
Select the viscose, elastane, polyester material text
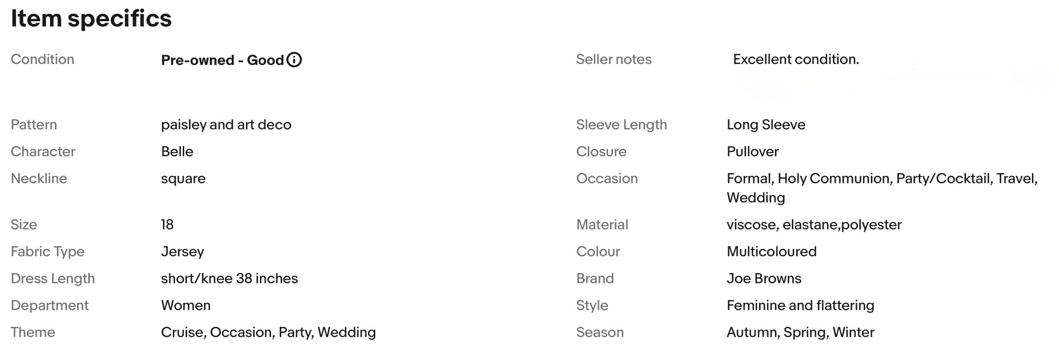(x=814, y=225)
